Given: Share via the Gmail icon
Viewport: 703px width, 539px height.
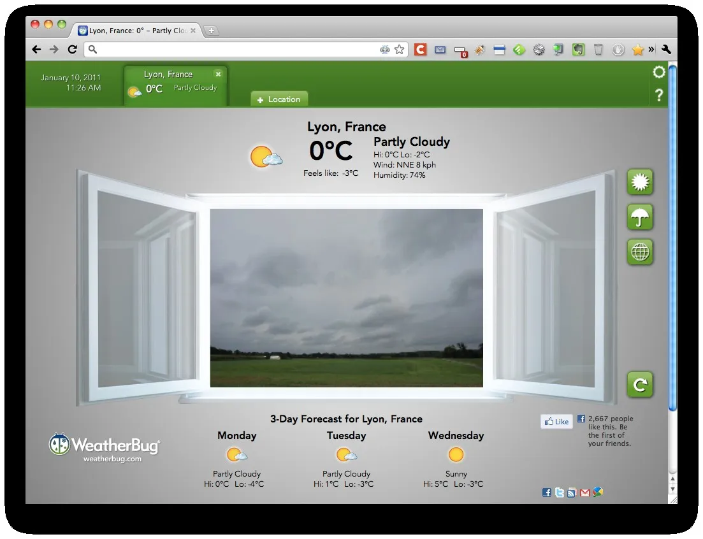Looking at the screenshot, I should click(584, 492).
